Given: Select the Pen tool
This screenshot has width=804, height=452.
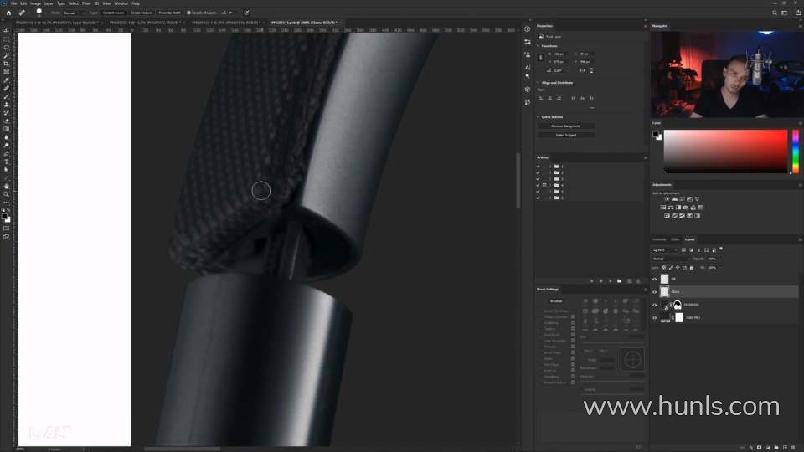Looking at the screenshot, I should 6,154.
